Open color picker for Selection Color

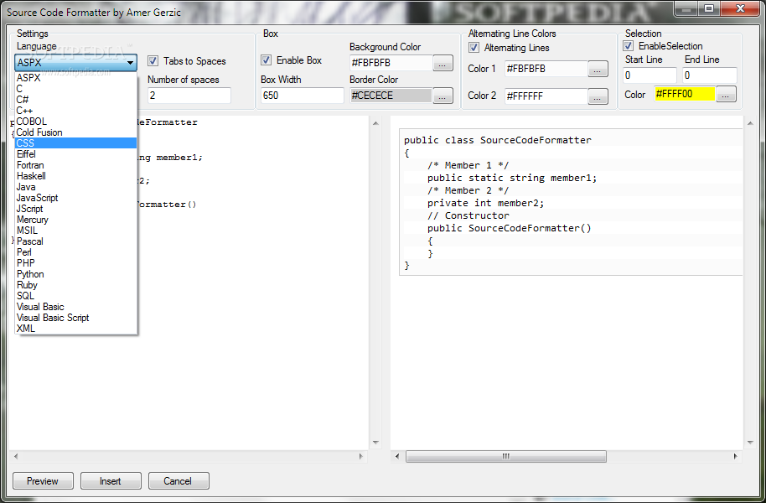(726, 95)
